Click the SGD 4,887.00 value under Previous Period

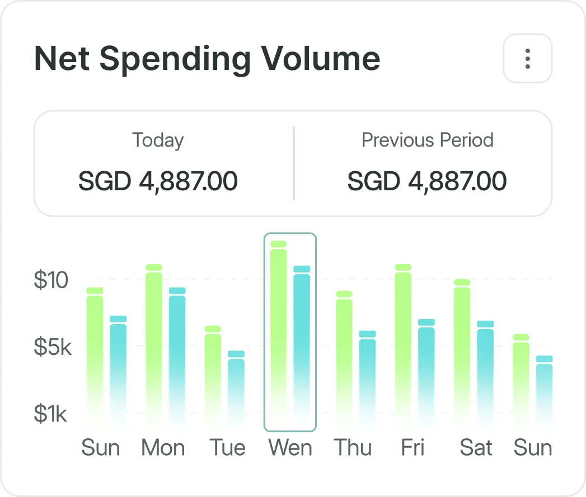[x=426, y=181]
